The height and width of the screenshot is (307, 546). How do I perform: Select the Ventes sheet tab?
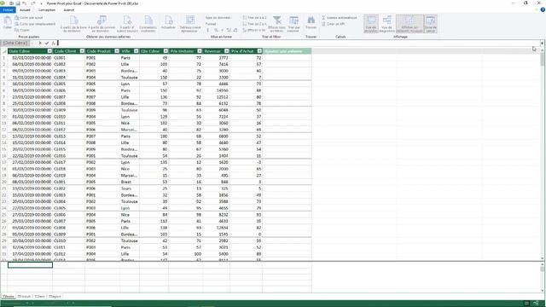8,297
